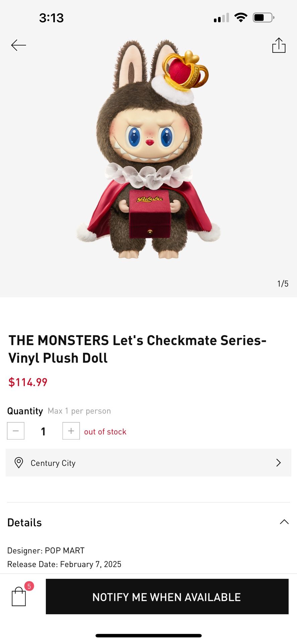Tap the right chevron in the location row
297x643 pixels.
click(x=278, y=463)
